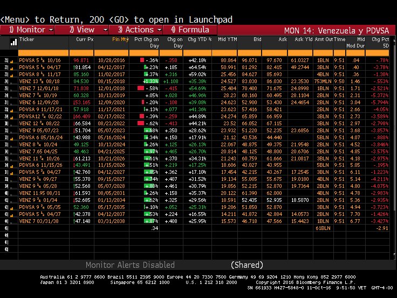Viewport: 397px width, 298px height.
Task: Click the alert icon beside PDVSA 9 11/17/21
Action: (x=12, y=110)
